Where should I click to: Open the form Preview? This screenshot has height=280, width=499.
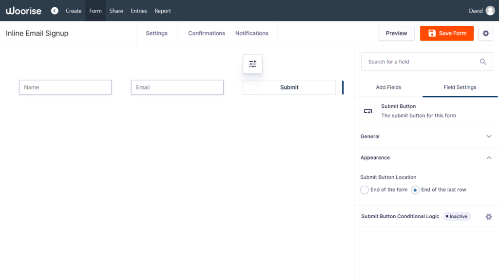[x=396, y=33]
